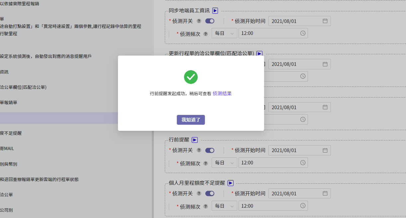
Task: Click text 設定系統偵測後，自動發出對應的消息提醒用戶
Action: (46, 56)
